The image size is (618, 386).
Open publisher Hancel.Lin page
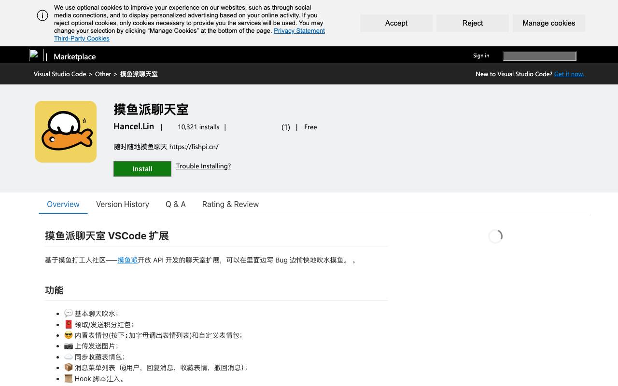click(x=134, y=126)
